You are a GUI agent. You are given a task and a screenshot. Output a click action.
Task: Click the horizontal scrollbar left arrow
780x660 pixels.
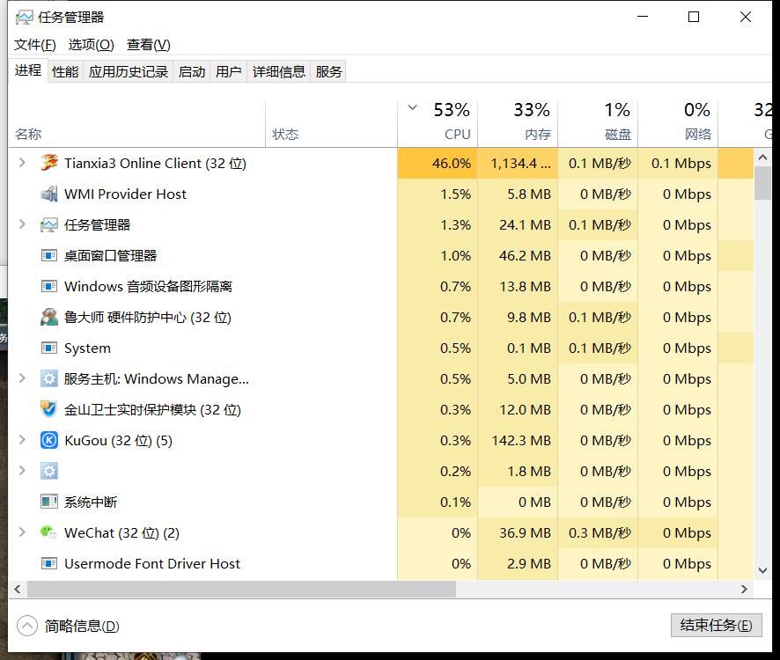(18, 589)
